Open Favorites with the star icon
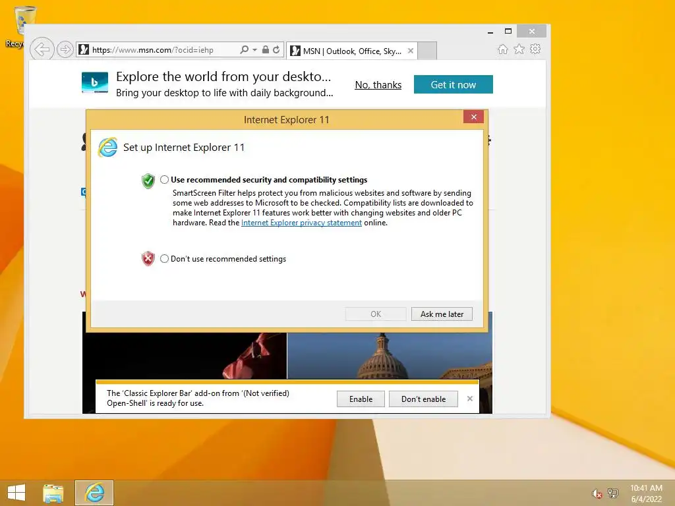675x506 pixels. click(519, 49)
